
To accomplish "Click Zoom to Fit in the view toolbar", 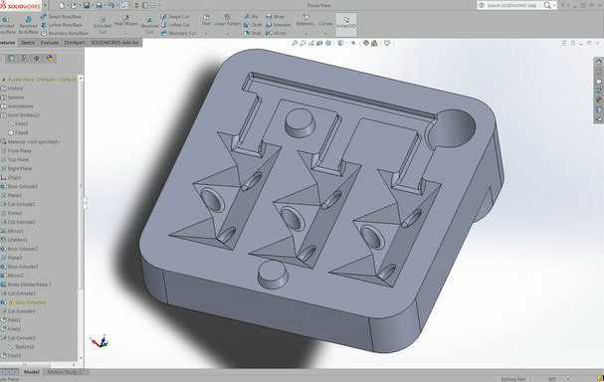I will tap(295, 43).
